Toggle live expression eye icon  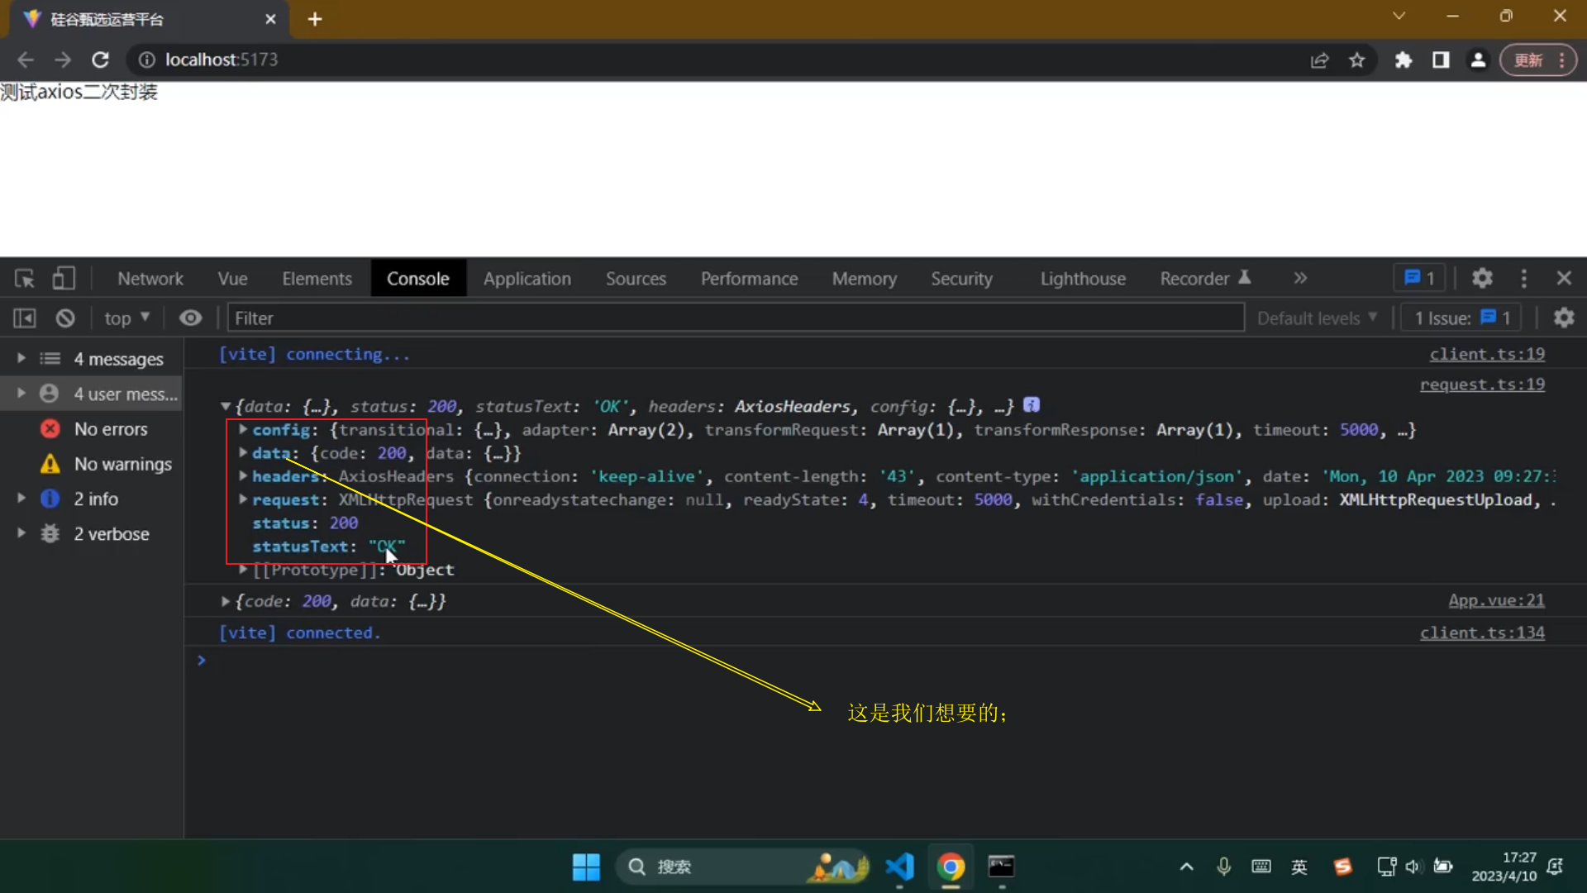click(191, 318)
